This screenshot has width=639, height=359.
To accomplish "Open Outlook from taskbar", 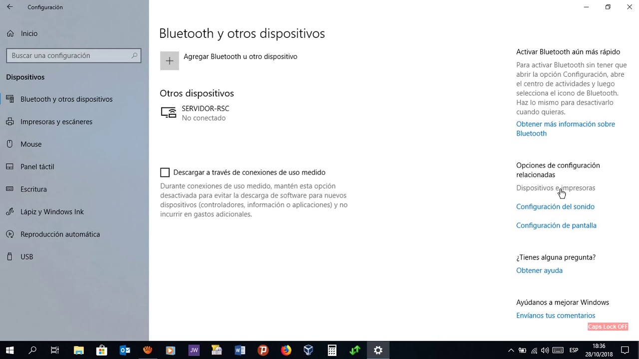I will pos(125,350).
